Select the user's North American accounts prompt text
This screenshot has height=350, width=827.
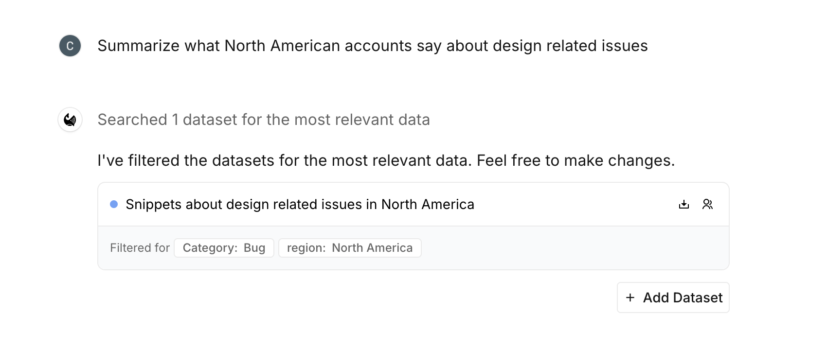click(372, 46)
